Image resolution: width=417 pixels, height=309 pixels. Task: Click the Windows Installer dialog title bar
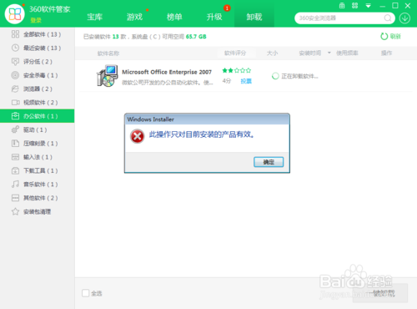(207, 119)
